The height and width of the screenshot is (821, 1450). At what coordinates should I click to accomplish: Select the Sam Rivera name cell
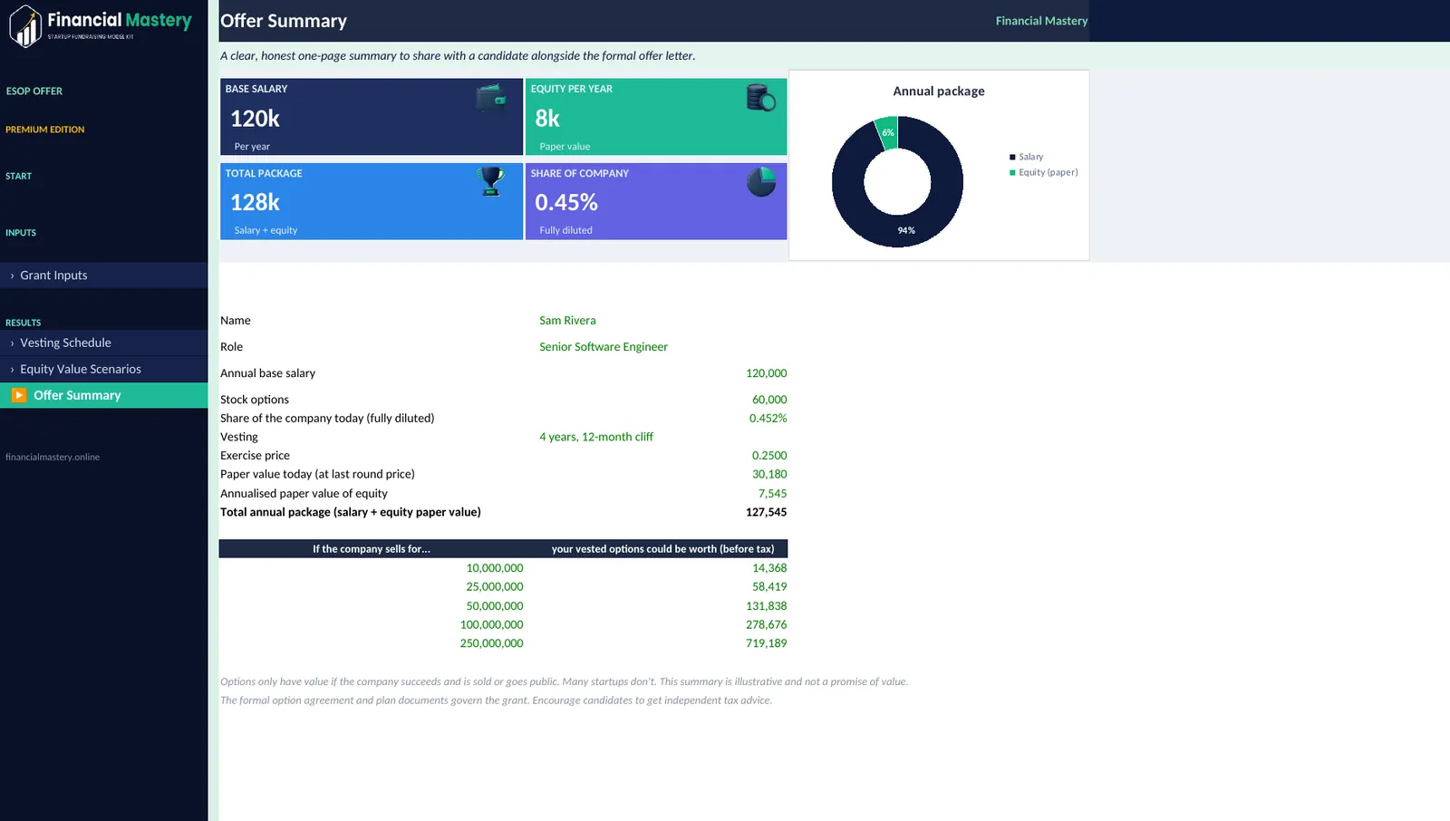tap(567, 321)
